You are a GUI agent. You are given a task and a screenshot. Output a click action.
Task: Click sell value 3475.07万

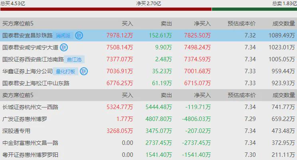[158, 131]
